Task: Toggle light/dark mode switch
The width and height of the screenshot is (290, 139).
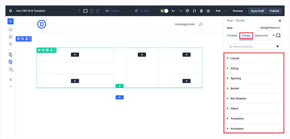Action: (x=164, y=11)
